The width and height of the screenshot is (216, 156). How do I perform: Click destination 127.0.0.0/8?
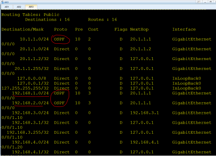point(32,78)
